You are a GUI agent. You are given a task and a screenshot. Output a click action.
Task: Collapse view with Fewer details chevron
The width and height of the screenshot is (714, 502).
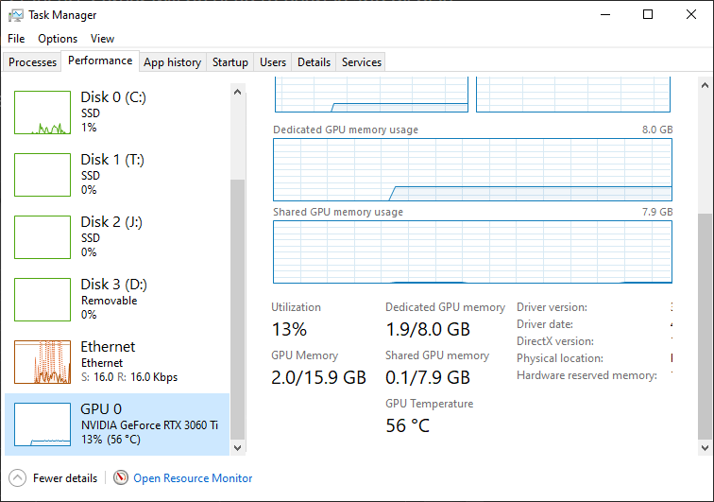click(17, 478)
